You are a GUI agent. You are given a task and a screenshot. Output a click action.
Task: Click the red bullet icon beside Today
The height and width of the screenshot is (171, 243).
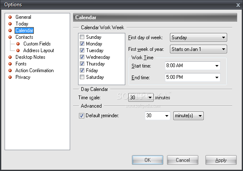point(10,24)
